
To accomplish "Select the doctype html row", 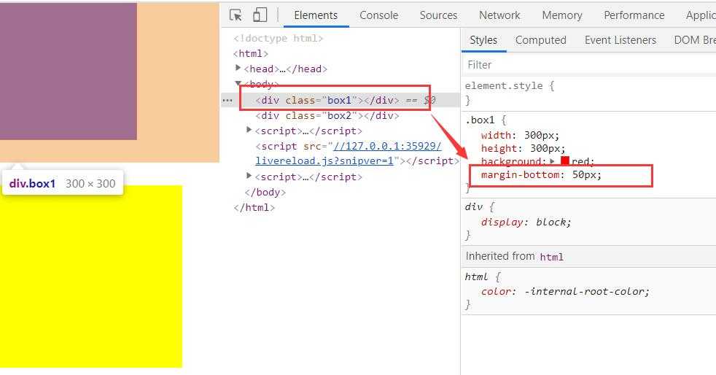I will point(278,39).
